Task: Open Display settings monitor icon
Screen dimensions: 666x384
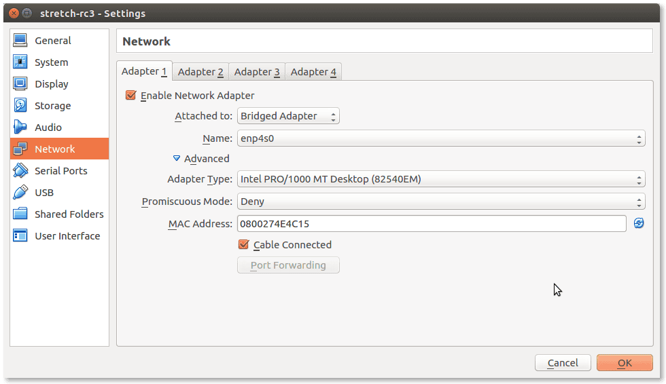Action: (x=20, y=83)
